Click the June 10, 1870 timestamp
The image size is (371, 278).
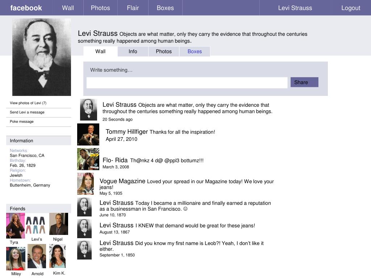click(113, 215)
